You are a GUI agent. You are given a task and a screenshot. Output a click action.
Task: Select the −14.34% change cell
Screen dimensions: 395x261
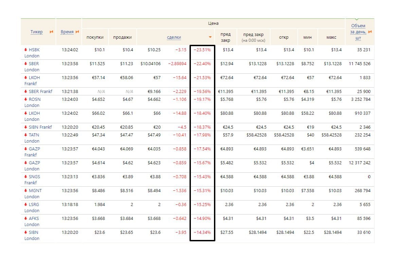202,232
